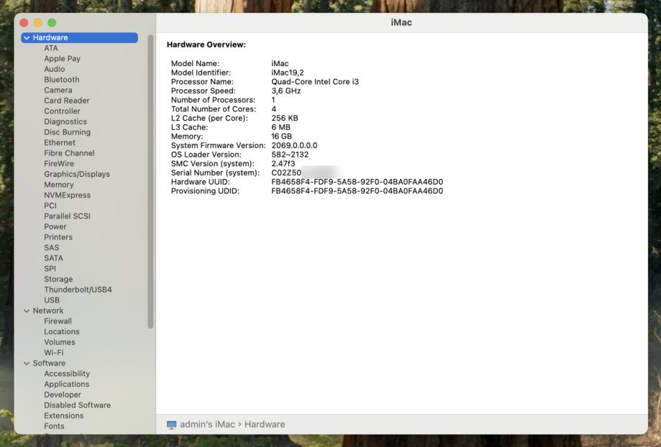The width and height of the screenshot is (661, 447).
Task: Open Volumes under Network
Action: pyautogui.click(x=60, y=343)
